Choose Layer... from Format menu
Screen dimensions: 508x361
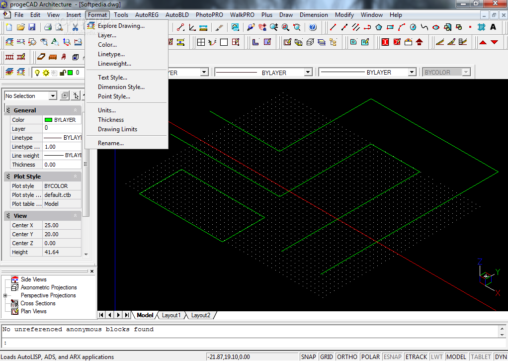[107, 35]
